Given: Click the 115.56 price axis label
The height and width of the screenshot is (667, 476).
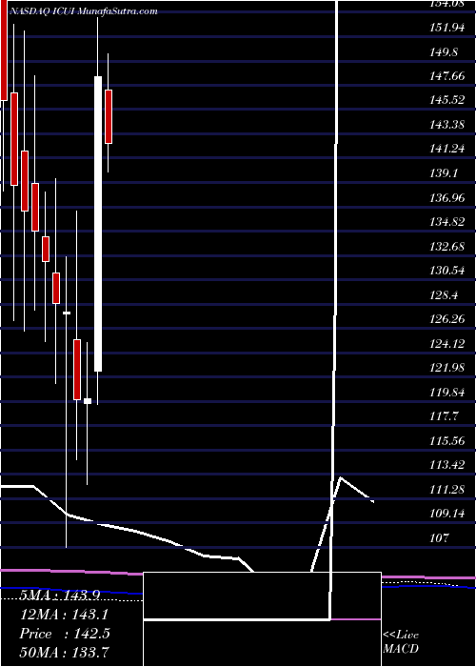Looking at the screenshot, I should point(446,440).
